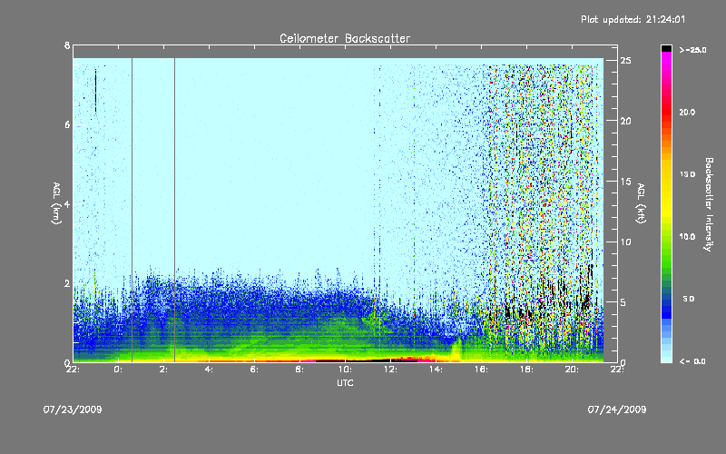Viewport: 726px width, 454px height.
Task: Click the '8' label on km axis
Action: point(67,45)
